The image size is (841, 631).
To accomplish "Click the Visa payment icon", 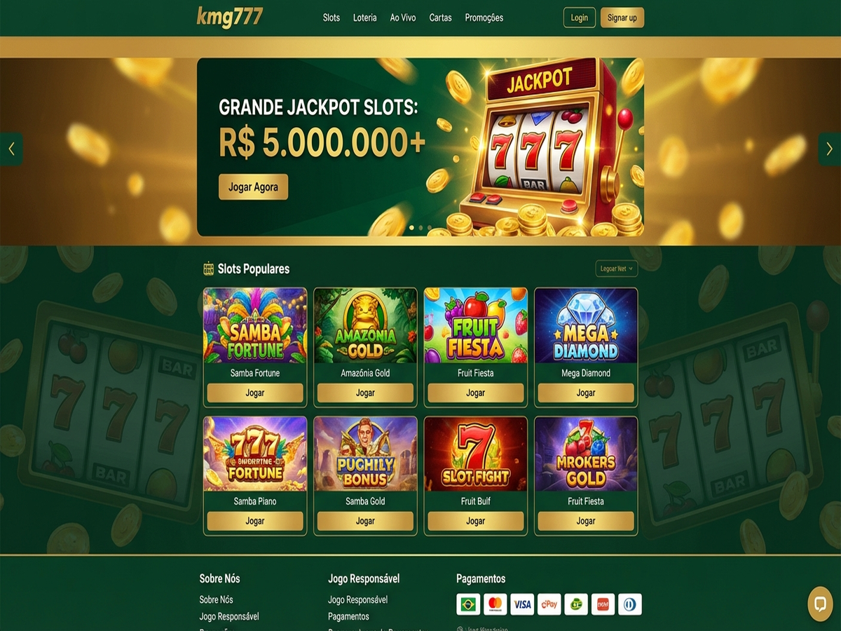I will (522, 604).
